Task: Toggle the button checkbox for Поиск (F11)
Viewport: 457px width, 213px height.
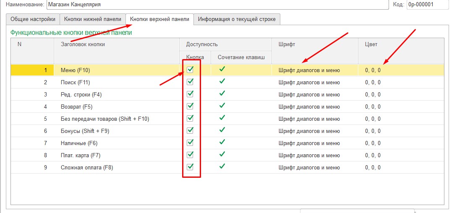Action: point(190,82)
